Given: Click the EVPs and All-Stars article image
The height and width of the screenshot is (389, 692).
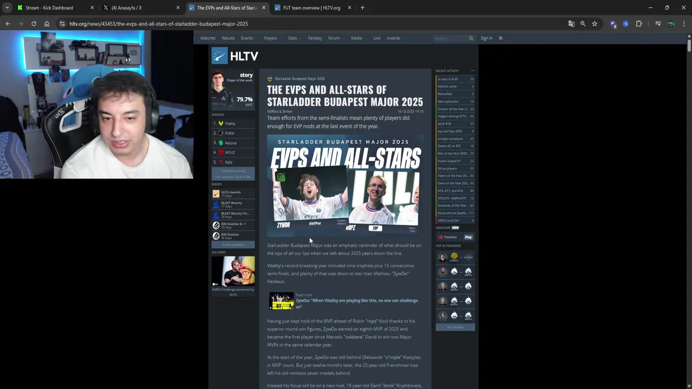Looking at the screenshot, I should click(x=345, y=185).
